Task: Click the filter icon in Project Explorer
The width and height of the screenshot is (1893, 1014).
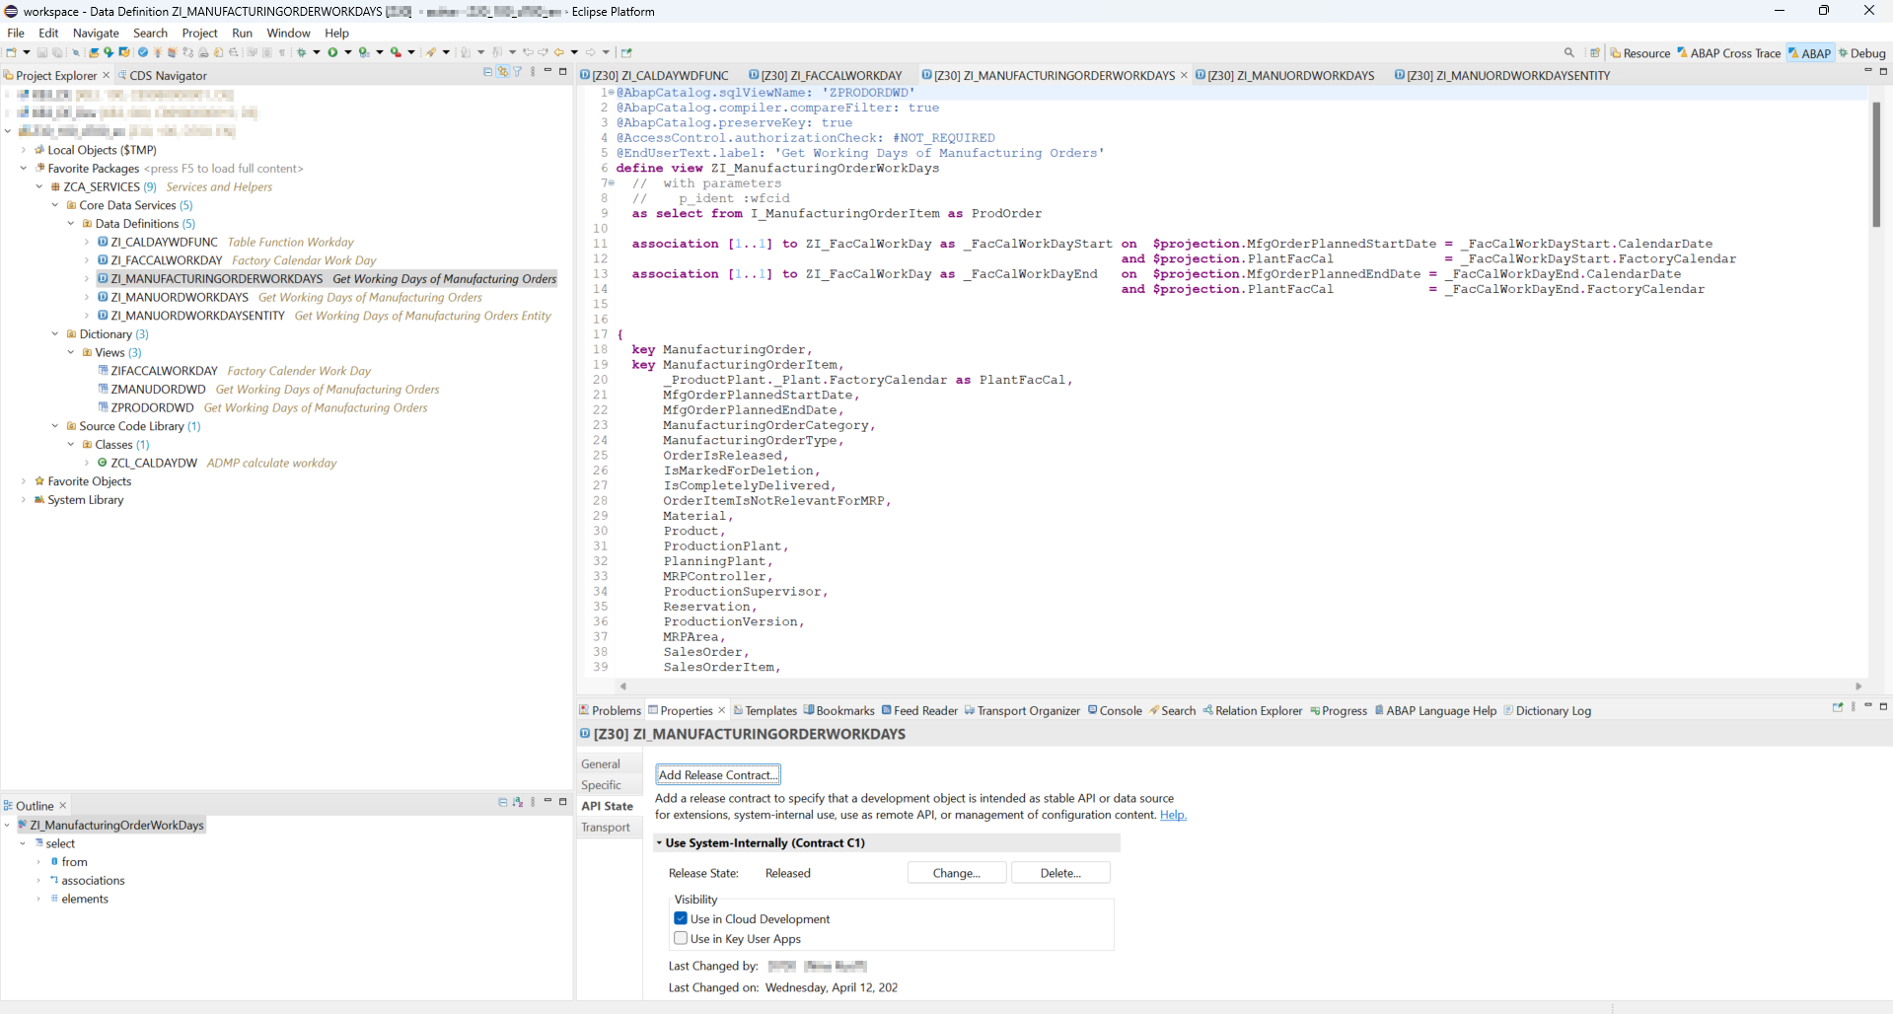Action: tap(517, 72)
